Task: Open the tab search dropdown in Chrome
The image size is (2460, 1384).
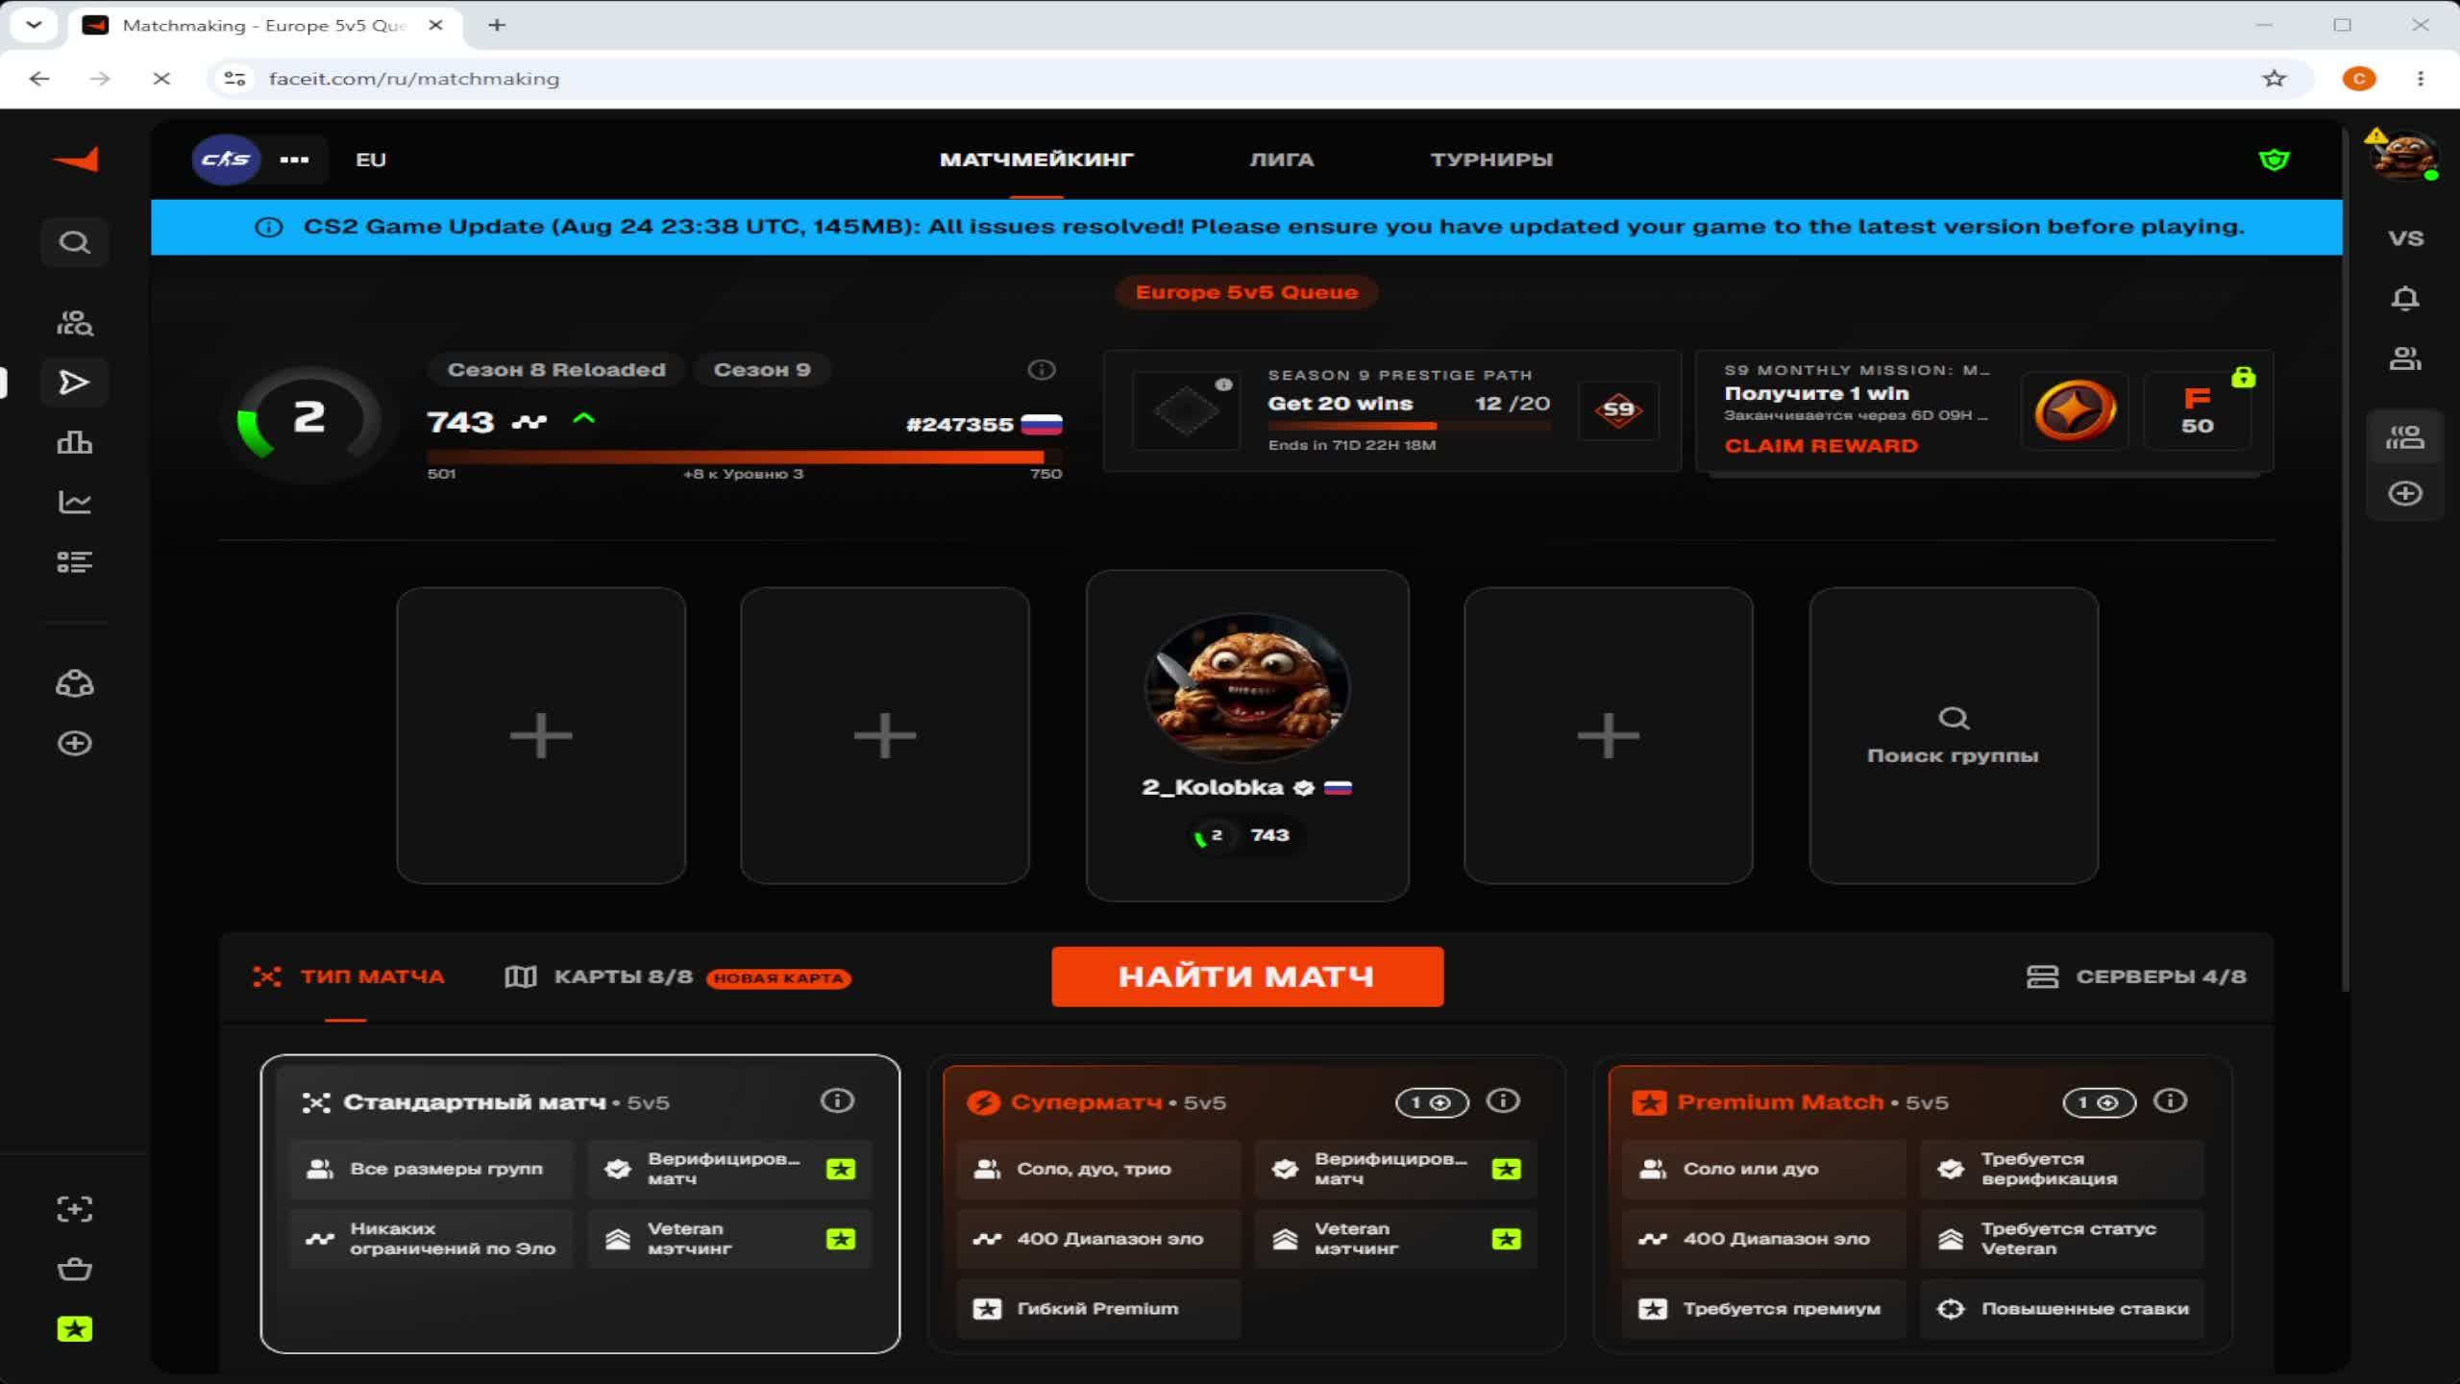Action: pos(35,25)
